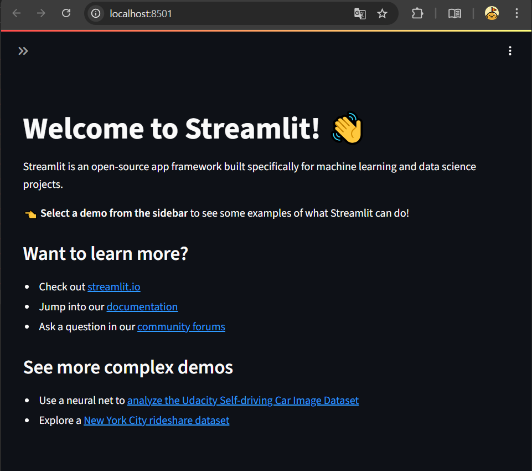Reload the localhost page
This screenshot has height=471, width=532.
[66, 14]
